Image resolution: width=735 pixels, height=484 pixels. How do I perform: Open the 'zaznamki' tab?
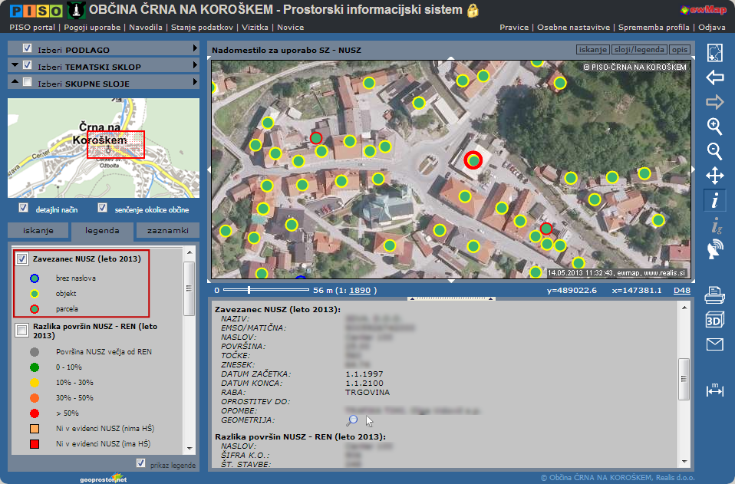167,231
